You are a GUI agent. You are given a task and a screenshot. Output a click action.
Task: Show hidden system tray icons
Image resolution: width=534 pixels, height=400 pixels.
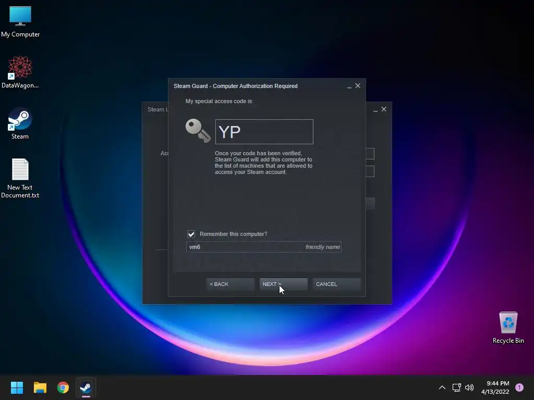click(442, 387)
